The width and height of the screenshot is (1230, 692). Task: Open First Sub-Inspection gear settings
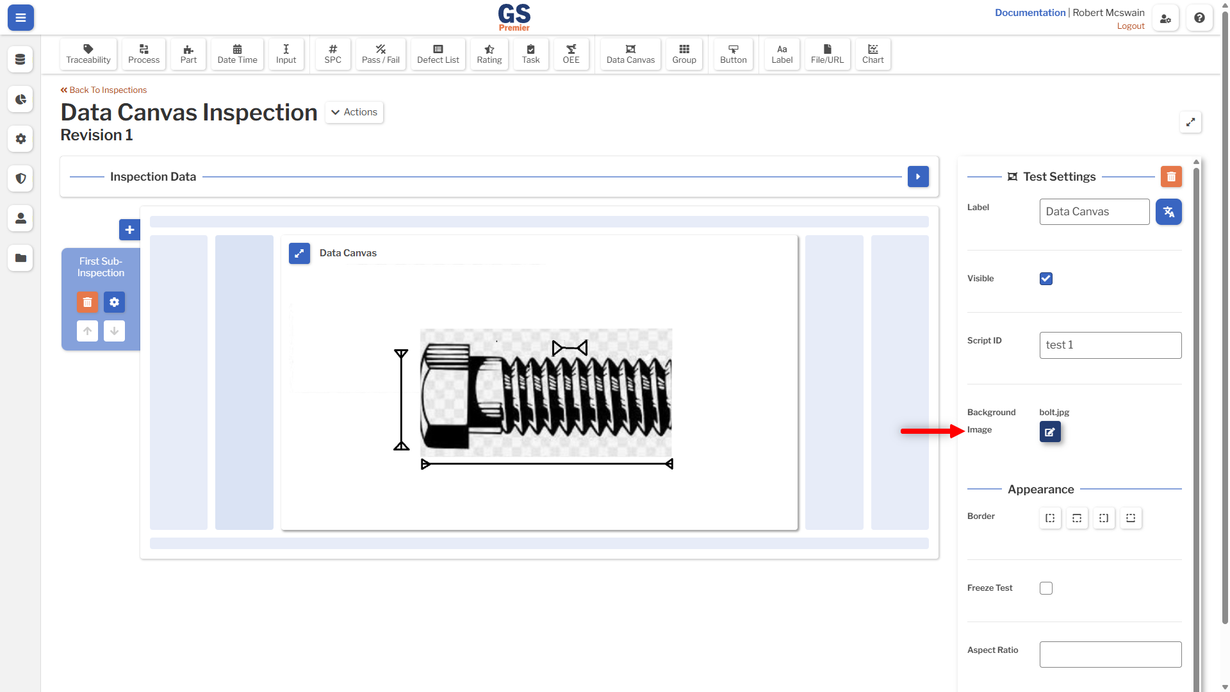(x=114, y=302)
